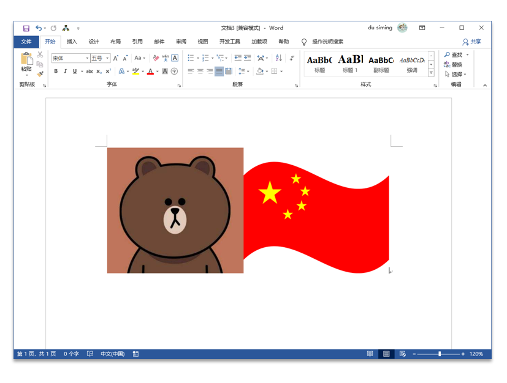Open the font size dropdown (五号)
This screenshot has height=383, width=507.
[x=107, y=58]
